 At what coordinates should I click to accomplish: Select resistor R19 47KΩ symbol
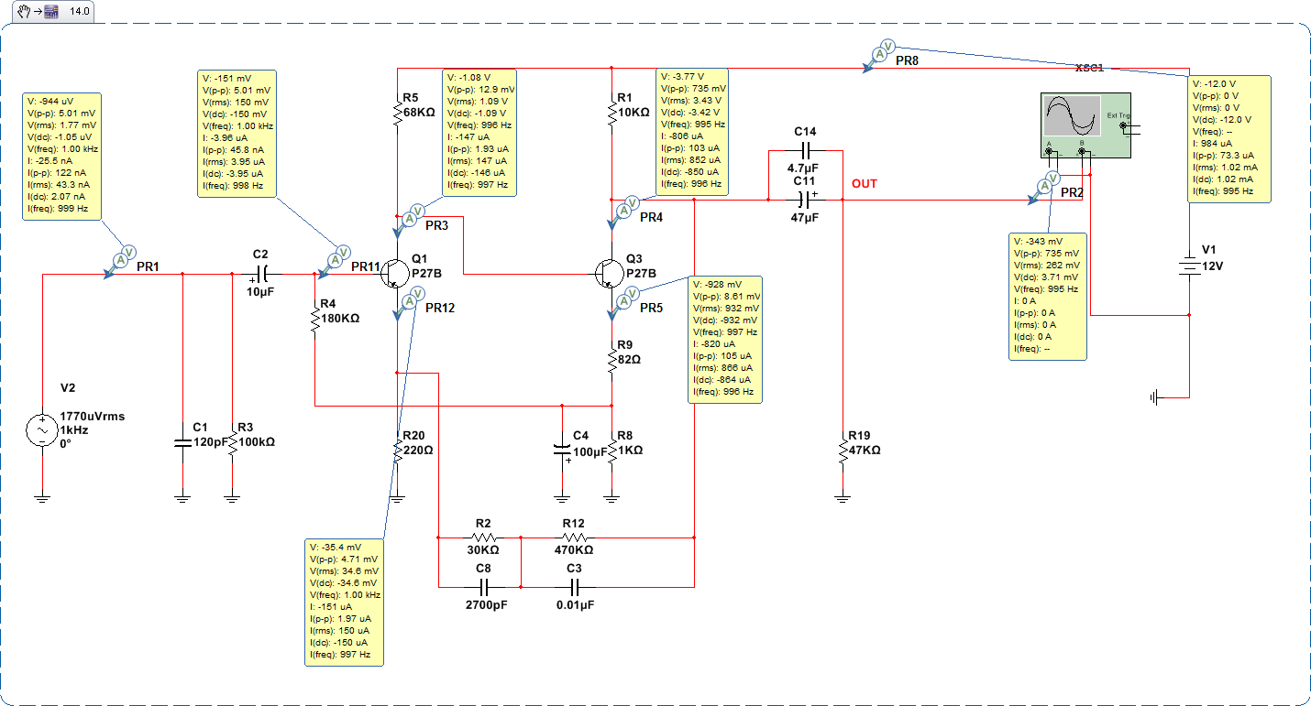(843, 451)
